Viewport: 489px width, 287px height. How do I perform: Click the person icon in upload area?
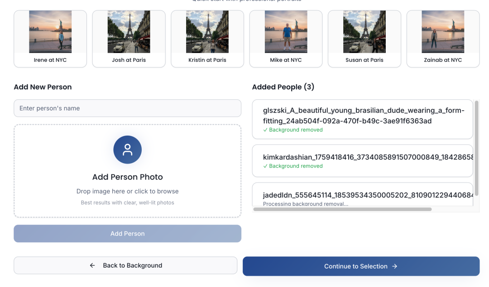pyautogui.click(x=127, y=150)
